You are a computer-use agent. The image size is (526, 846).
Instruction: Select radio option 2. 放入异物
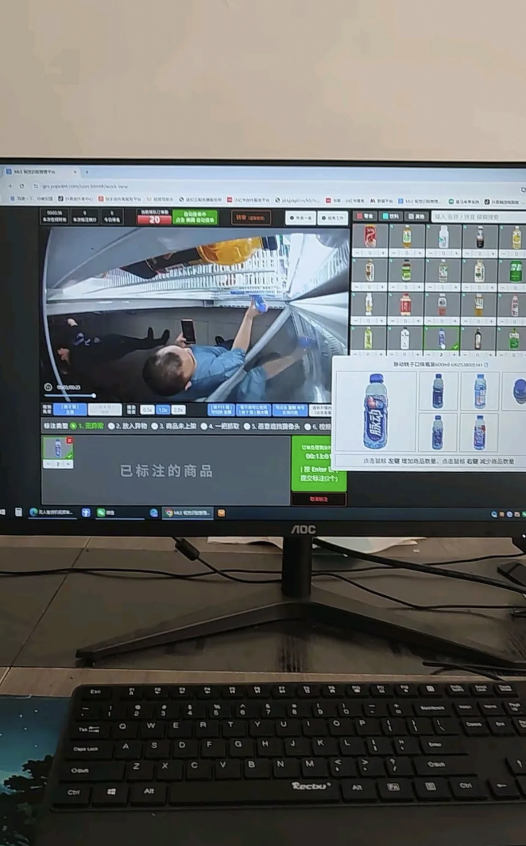click(112, 426)
